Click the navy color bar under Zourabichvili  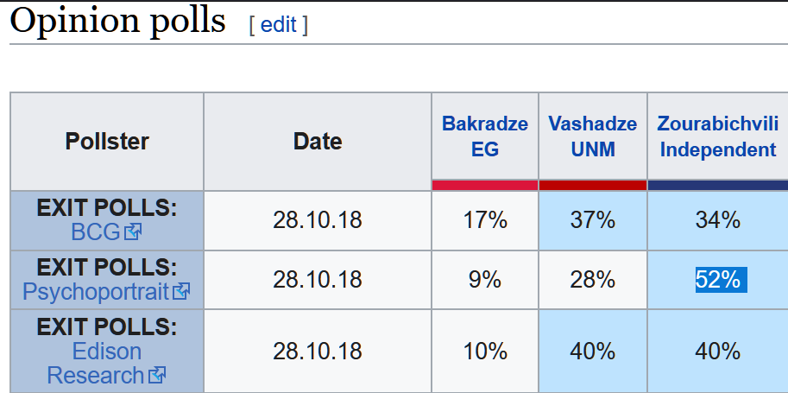(x=718, y=185)
